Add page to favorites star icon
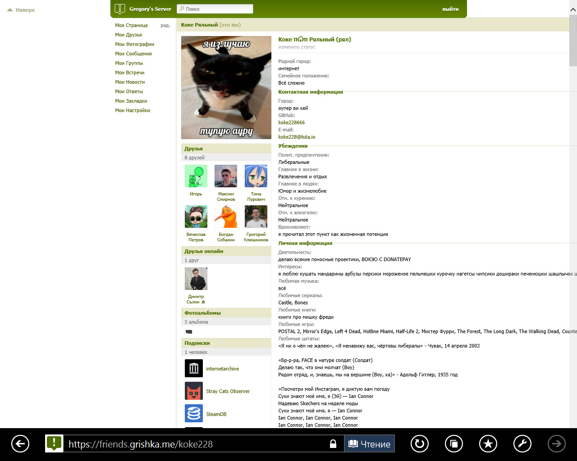Image resolution: width=577 pixels, height=461 pixels. [x=488, y=444]
